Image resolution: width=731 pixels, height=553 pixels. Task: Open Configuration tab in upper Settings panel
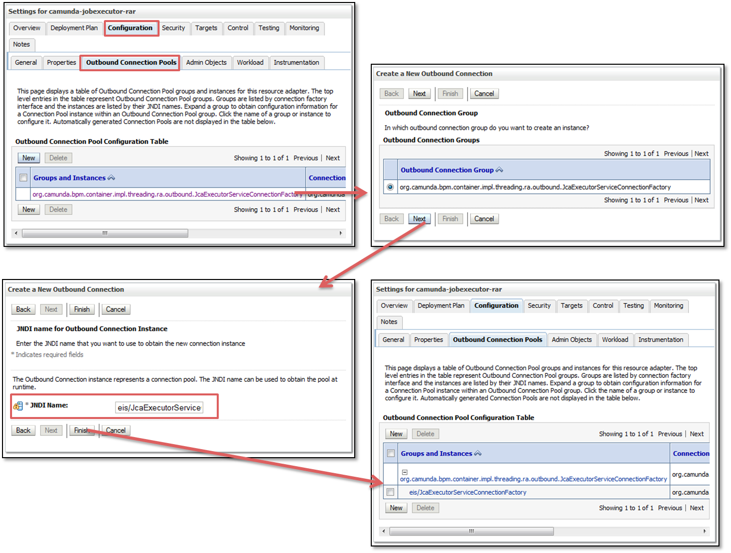coord(130,28)
